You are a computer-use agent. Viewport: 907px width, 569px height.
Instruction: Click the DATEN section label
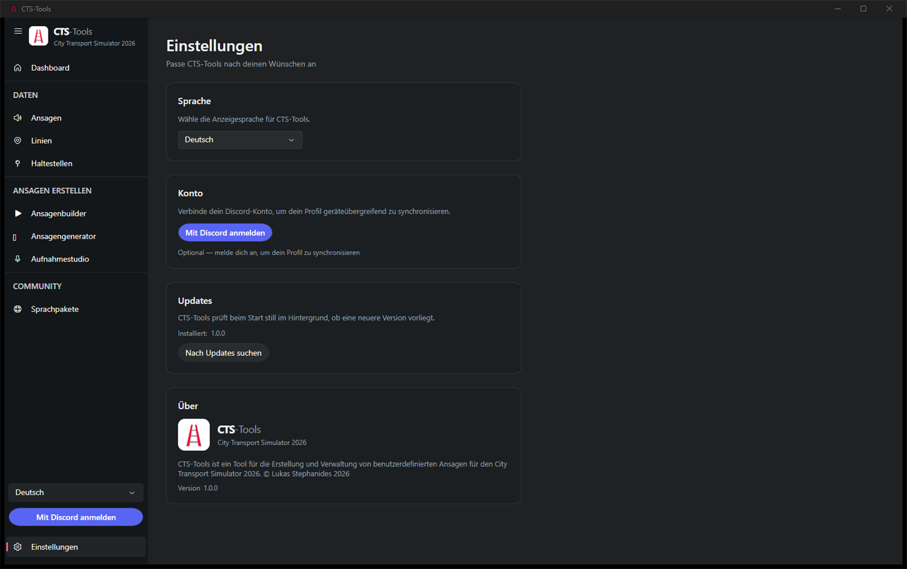(x=25, y=95)
